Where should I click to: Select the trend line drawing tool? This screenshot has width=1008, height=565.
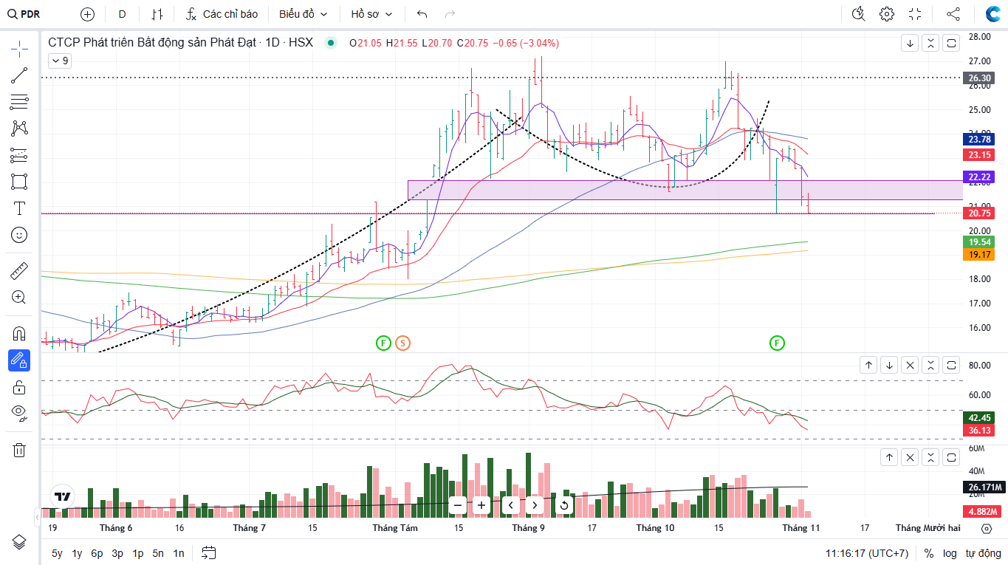point(19,75)
